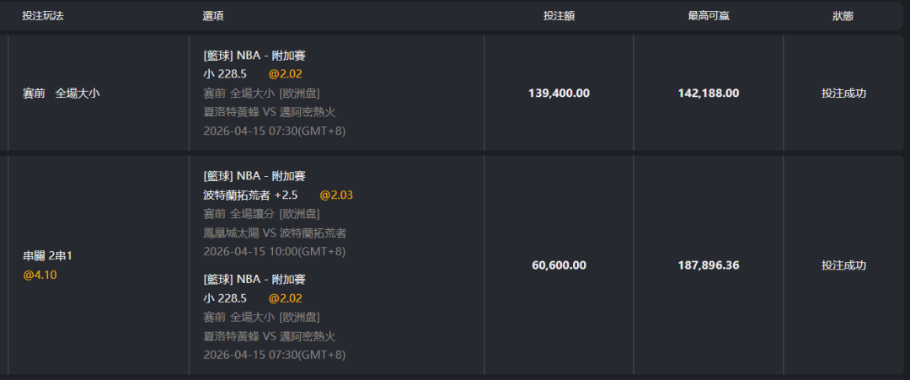Screen dimensions: 910x380
Task: Click the 選項 column header
Action: [x=213, y=16]
